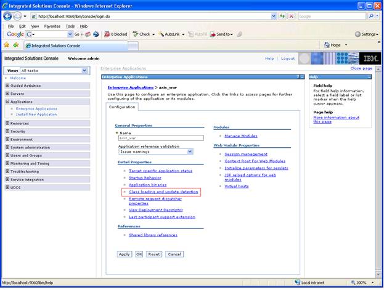
Task: Open the File menu
Action: pyautogui.click(x=10, y=26)
